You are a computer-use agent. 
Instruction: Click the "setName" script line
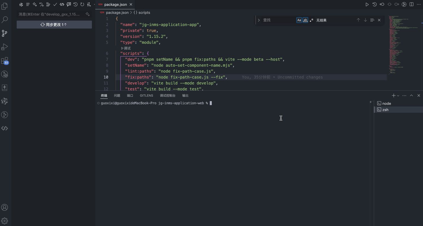click(180, 65)
